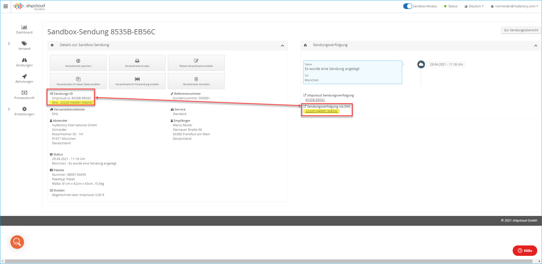This screenshot has width=542, height=264.
Task: Select text 'Nummer: 08F87-00459'
Action: pos(69,175)
